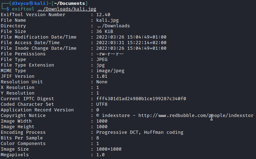Image resolution: width=256 pixels, height=159 pixels.
Task: Click the 36 KiB file size value
Action: click(x=105, y=32)
